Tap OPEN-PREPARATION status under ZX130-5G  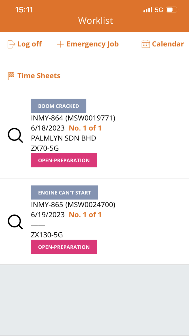(x=64, y=247)
